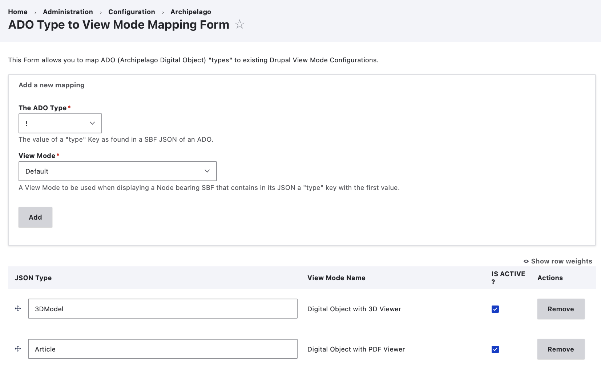This screenshot has height=374, width=601.
Task: Toggle the Show row weights link
Action: click(561, 261)
